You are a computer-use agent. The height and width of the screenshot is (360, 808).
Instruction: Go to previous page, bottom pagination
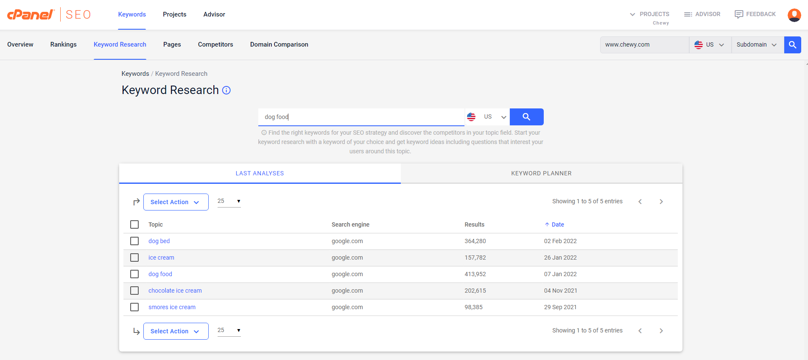tap(640, 331)
